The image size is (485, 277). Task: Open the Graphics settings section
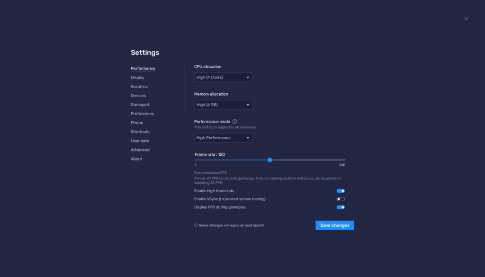tap(139, 87)
